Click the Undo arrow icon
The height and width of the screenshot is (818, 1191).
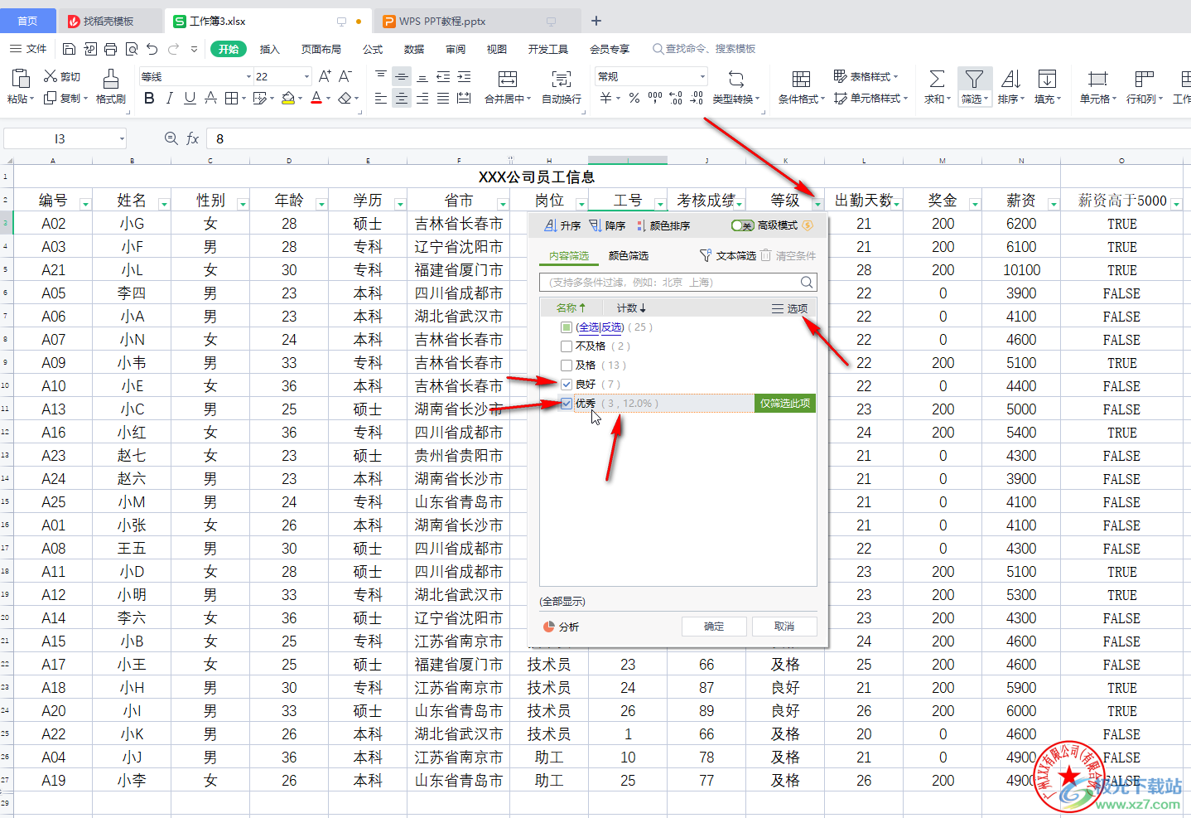152,49
